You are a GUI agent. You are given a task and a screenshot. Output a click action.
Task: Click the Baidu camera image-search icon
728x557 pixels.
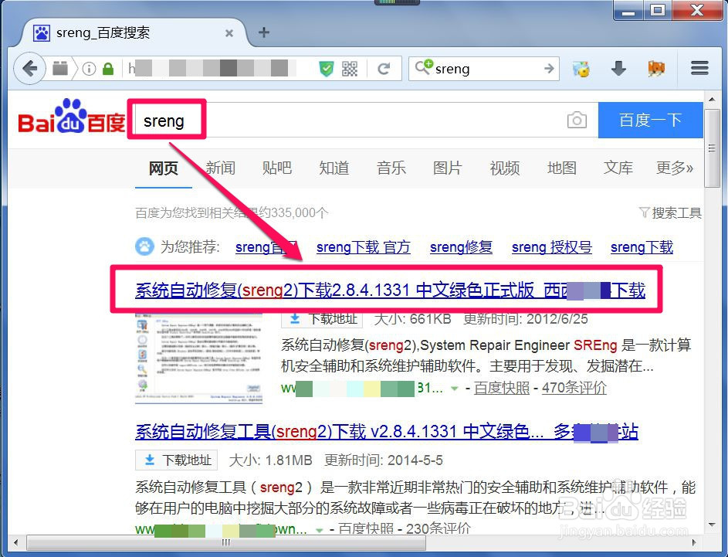click(x=577, y=121)
